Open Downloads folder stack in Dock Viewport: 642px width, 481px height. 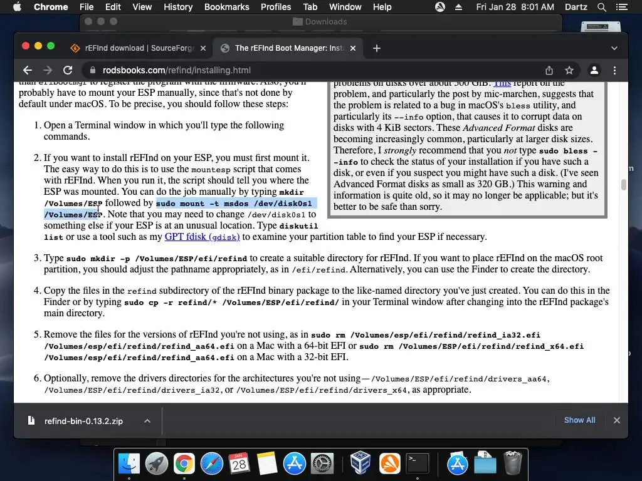[485, 463]
